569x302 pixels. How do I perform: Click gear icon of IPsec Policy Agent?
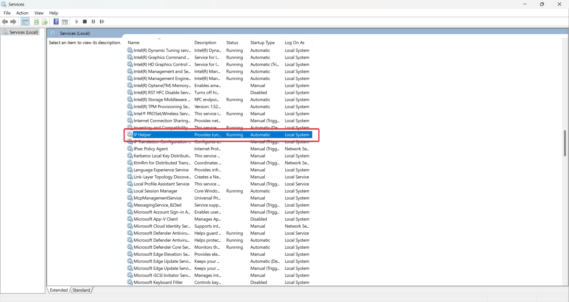click(130, 149)
